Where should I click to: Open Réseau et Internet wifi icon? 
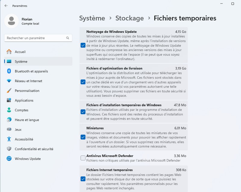pos(9,81)
